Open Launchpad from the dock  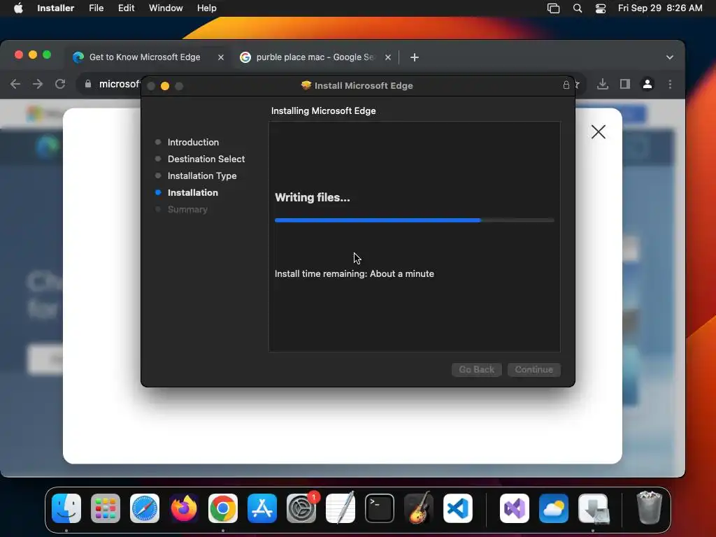click(106, 508)
